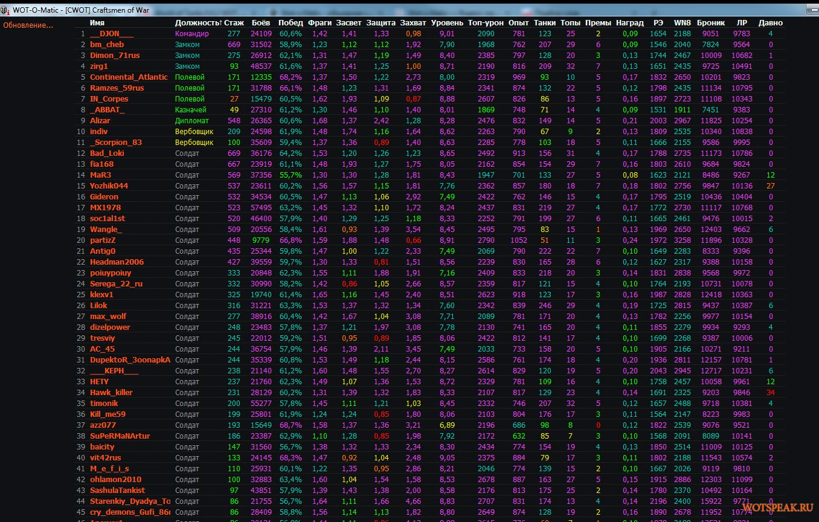Select the Давно column header
819x522 pixels.
pyautogui.click(x=770, y=22)
